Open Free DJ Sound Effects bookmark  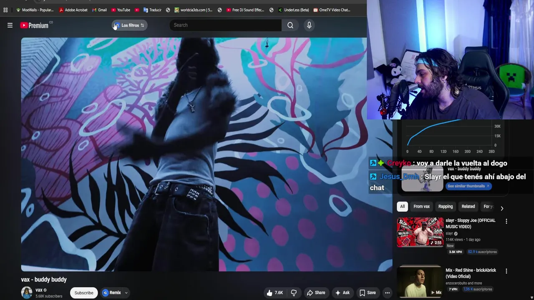tap(245, 10)
